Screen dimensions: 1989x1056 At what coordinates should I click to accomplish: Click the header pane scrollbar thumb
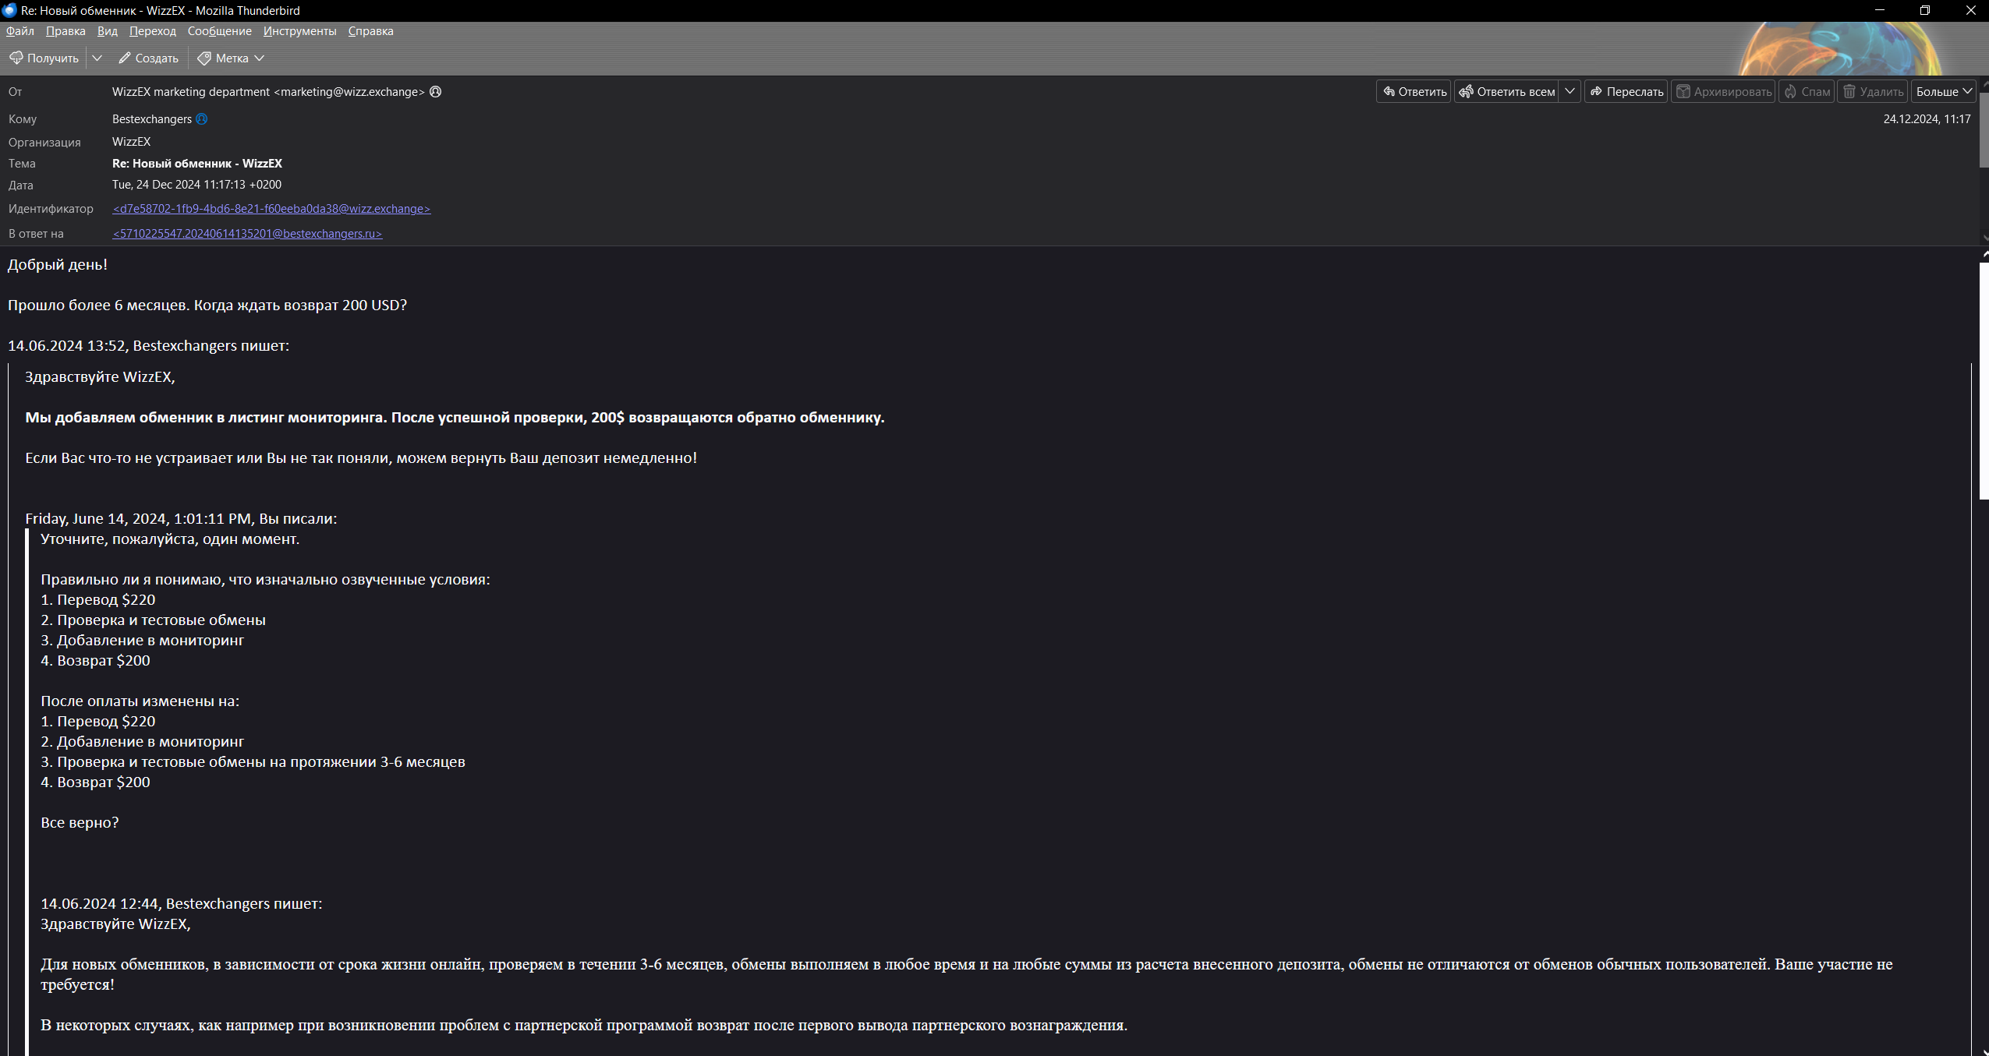pos(1984,129)
